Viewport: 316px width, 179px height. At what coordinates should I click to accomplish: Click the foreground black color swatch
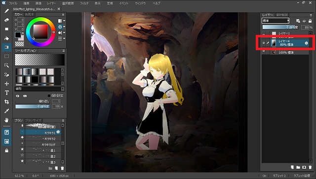[x=18, y=35]
